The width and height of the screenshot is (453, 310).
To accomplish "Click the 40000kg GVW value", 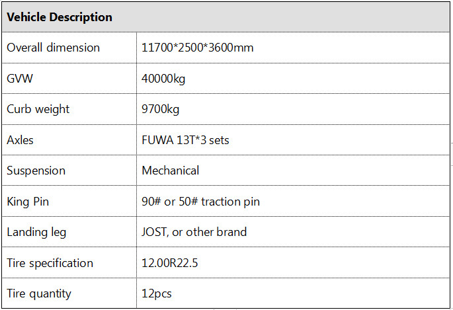I will click(x=163, y=78).
